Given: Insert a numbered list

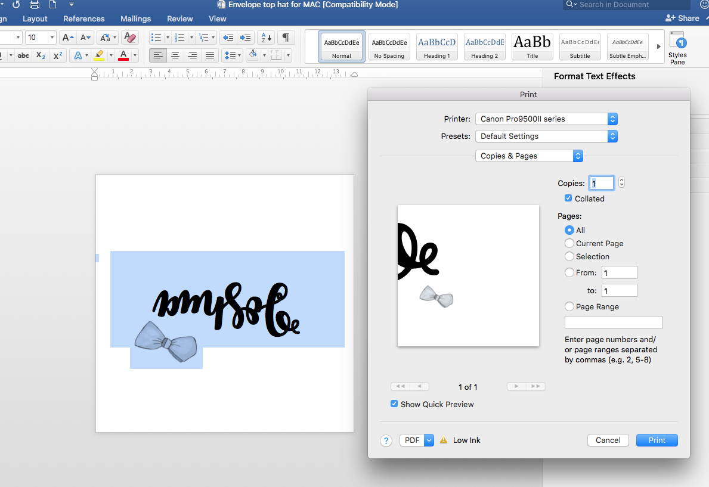Looking at the screenshot, I should tap(180, 38).
